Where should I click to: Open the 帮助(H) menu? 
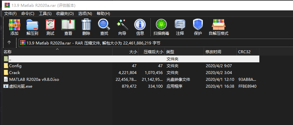pyautogui.click(x=103, y=14)
